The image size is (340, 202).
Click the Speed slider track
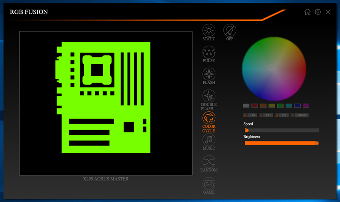click(282, 130)
